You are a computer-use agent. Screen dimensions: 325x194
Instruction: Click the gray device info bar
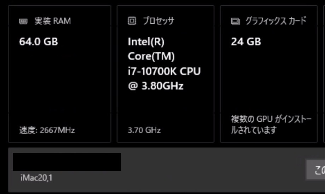(167, 170)
